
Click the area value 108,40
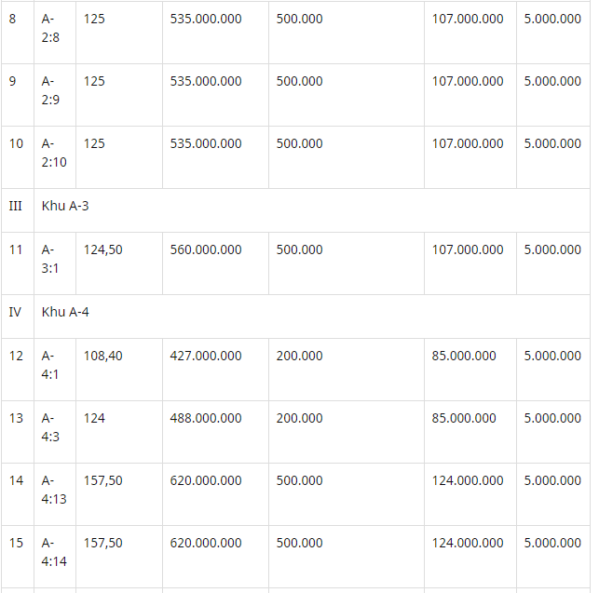102,356
